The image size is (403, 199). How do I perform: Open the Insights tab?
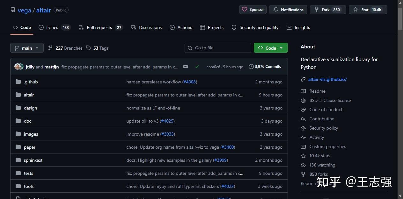click(298, 27)
